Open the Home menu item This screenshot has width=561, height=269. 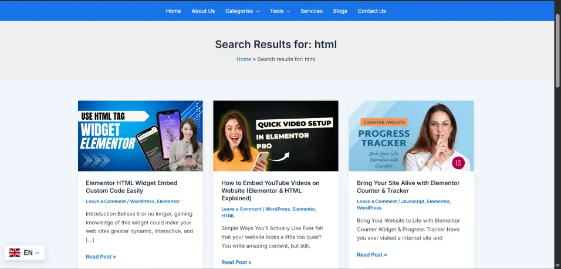173,11
